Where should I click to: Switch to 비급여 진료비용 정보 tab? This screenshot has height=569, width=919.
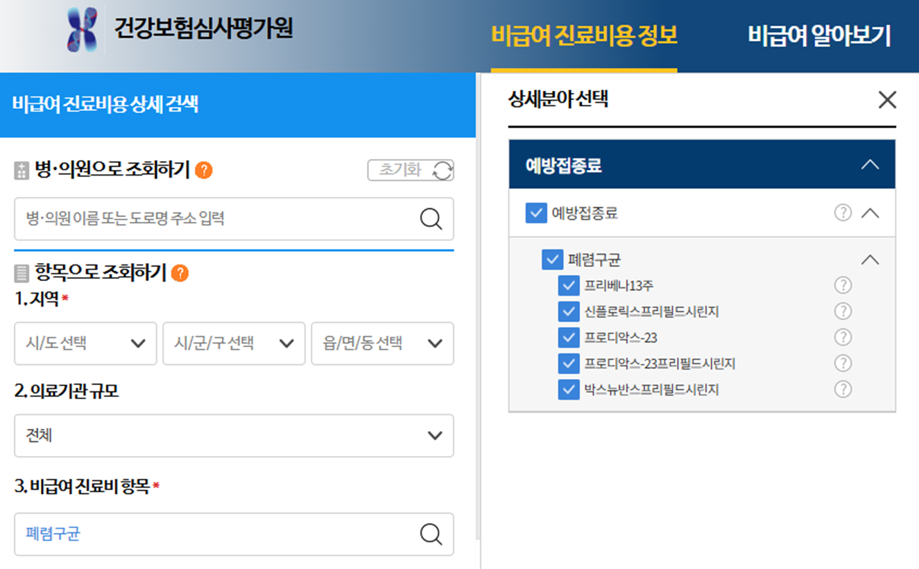pos(584,36)
